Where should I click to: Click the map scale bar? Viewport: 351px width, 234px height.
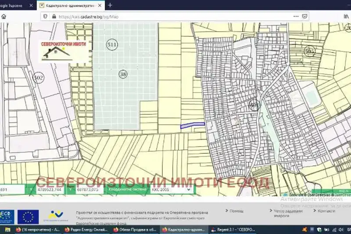coord(332,191)
